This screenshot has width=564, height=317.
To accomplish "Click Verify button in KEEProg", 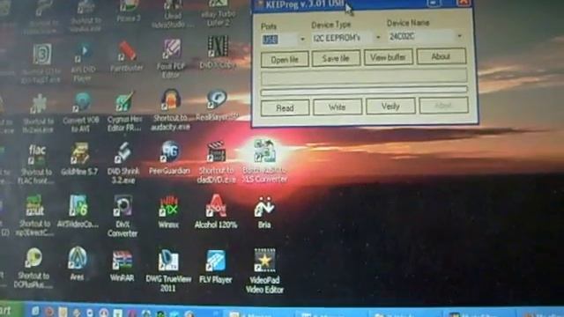I will 390,106.
